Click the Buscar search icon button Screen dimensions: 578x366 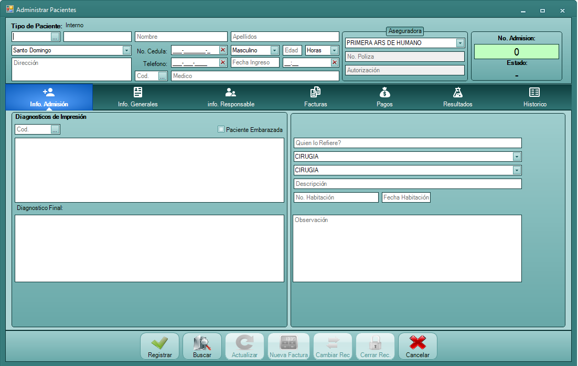coord(202,346)
